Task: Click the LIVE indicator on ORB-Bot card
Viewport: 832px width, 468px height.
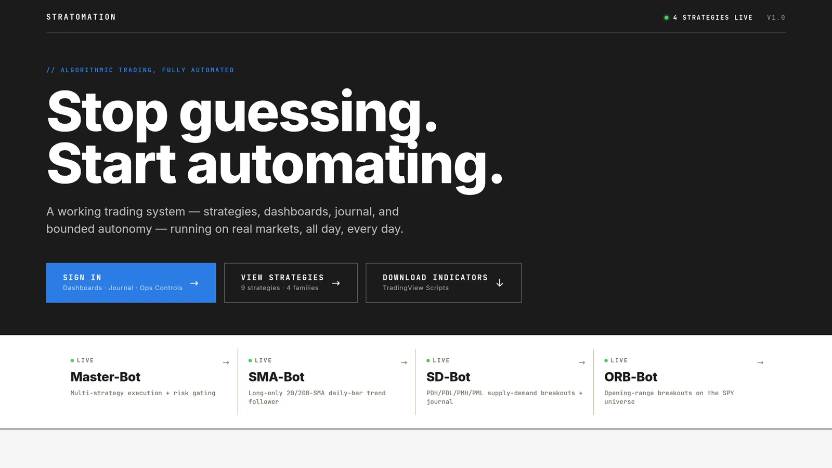Action: pos(616,360)
